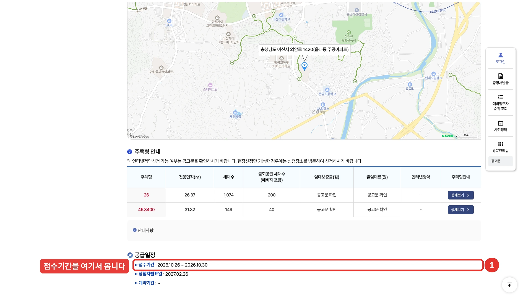Click the NAVER logo on the map
The image size is (531, 298).
(x=447, y=136)
